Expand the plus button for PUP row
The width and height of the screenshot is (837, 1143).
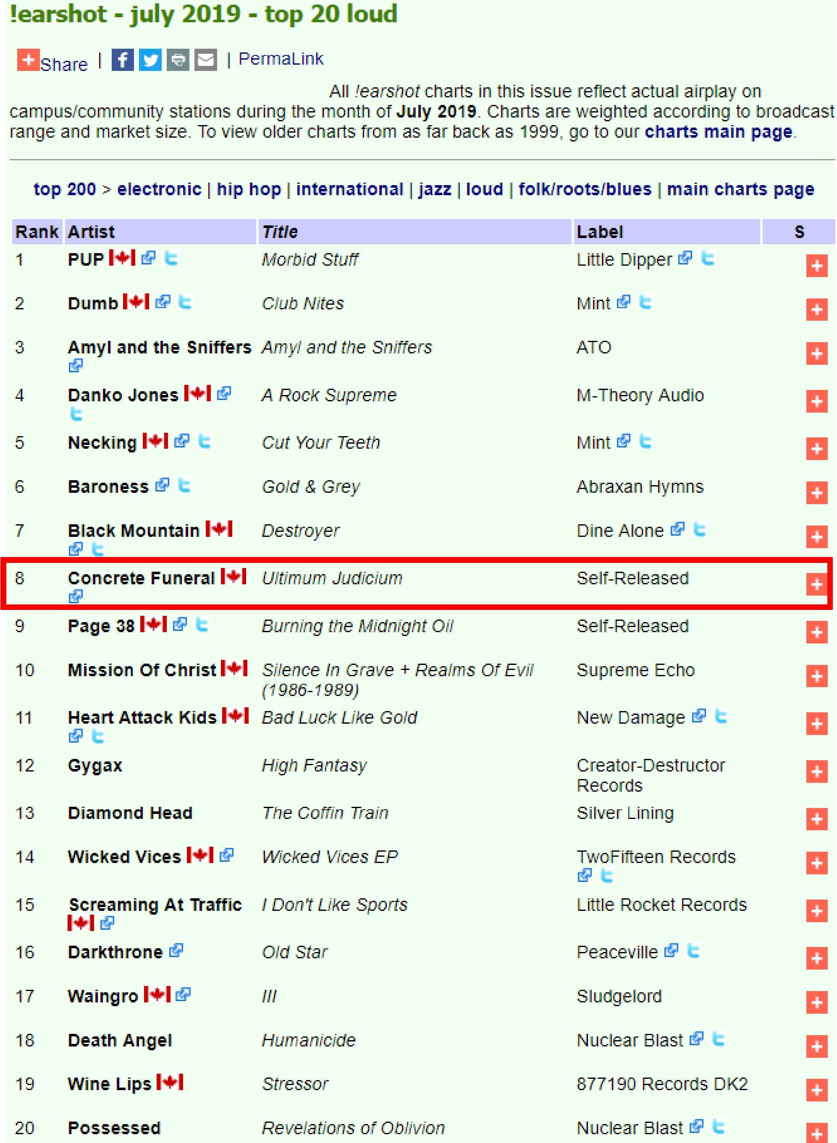coord(816,266)
